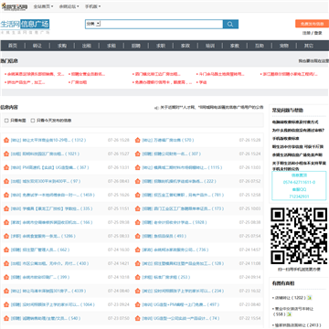Click the small site logo in top bar
This screenshot has height=329, width=329.
tap(15, 6)
